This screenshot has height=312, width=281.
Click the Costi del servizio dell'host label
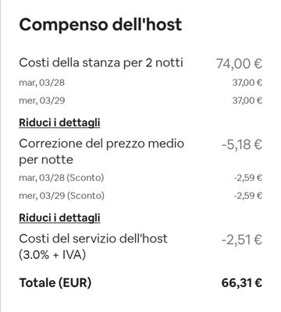[93, 239]
